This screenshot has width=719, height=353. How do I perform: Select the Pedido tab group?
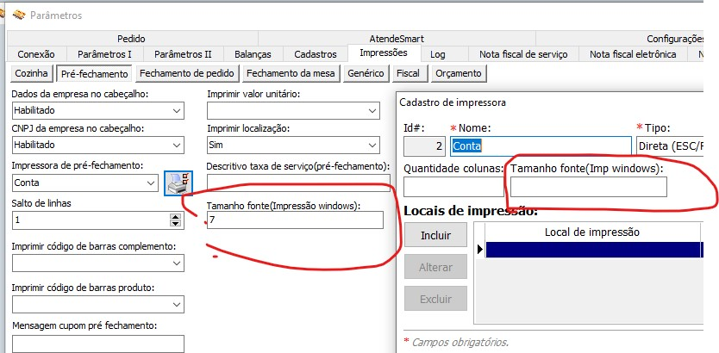(x=132, y=39)
